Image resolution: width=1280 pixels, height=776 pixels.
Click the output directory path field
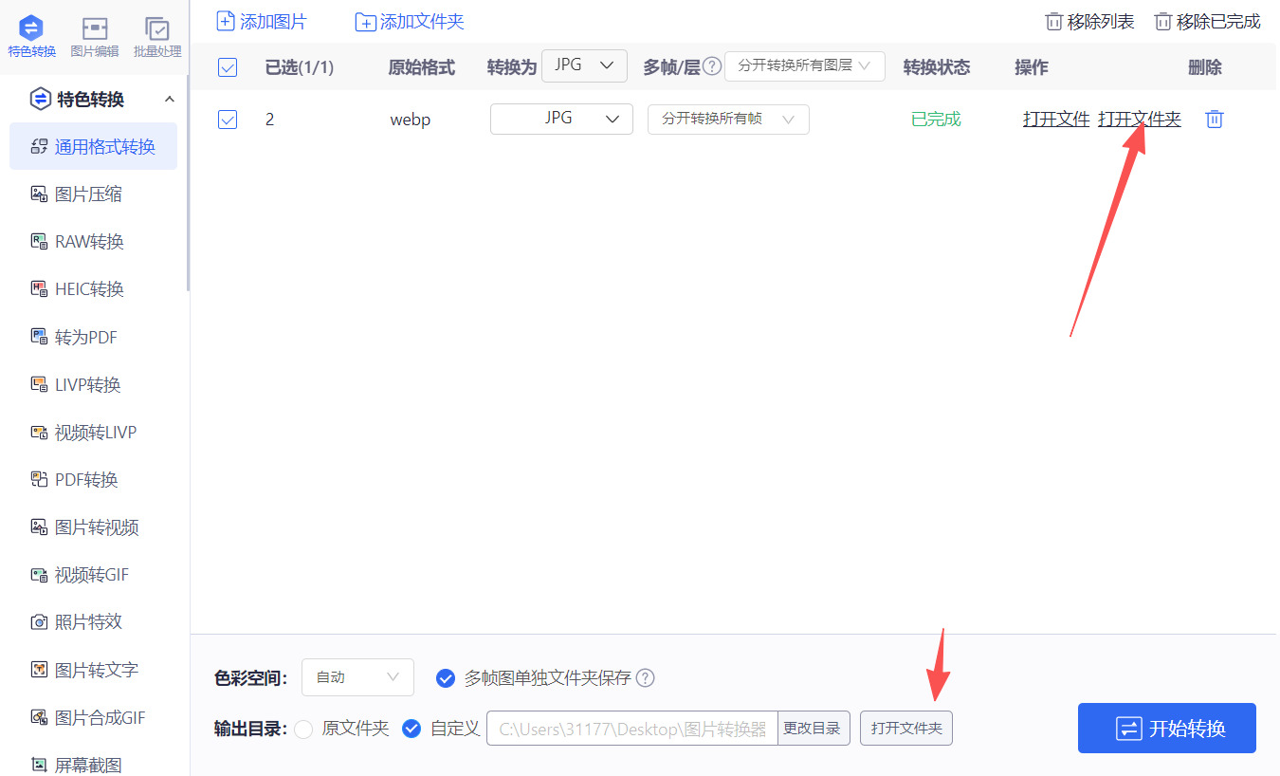tap(631, 728)
